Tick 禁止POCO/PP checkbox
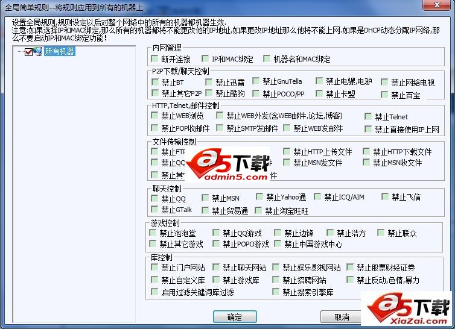The height and width of the screenshot is (329, 455). [256, 93]
